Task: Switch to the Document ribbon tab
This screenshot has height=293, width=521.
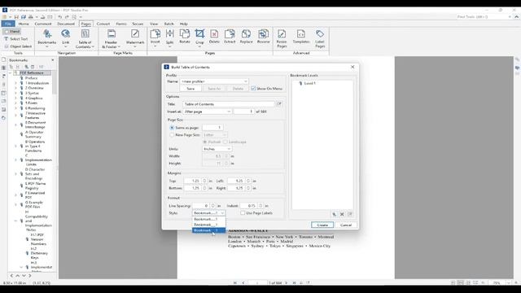Action: pos(66,24)
